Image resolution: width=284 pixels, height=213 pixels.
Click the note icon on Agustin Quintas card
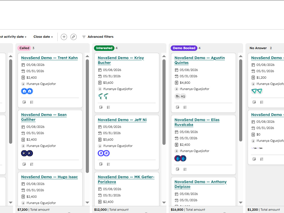pos(177,107)
